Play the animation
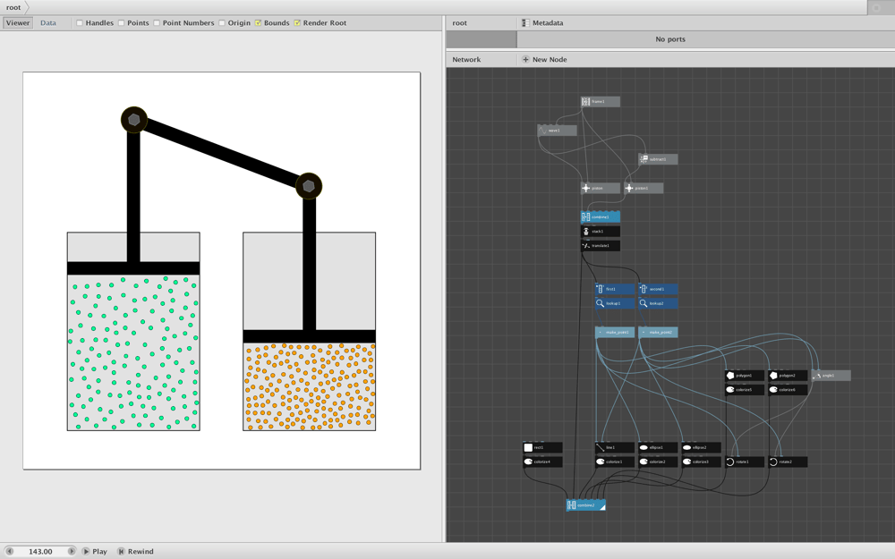 tap(95, 552)
